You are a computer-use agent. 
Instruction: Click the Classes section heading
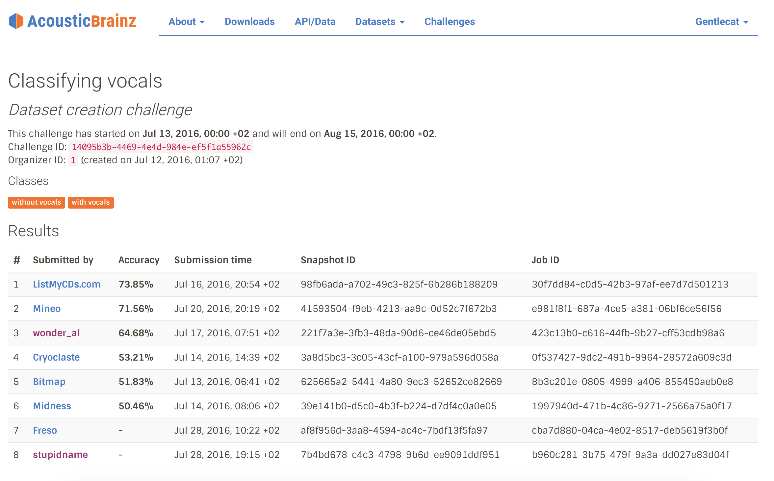click(x=28, y=181)
